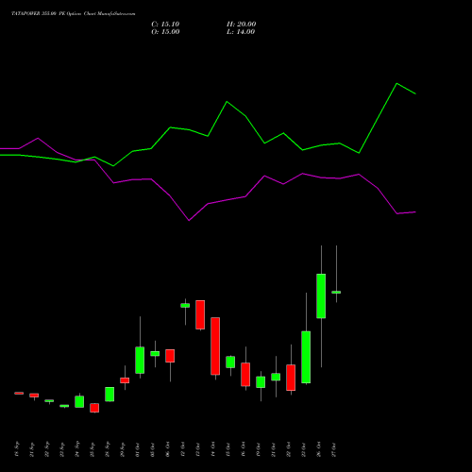The height and width of the screenshot is (472, 472).
Task: Click the high price value H: 20.00
Action: (x=241, y=25)
